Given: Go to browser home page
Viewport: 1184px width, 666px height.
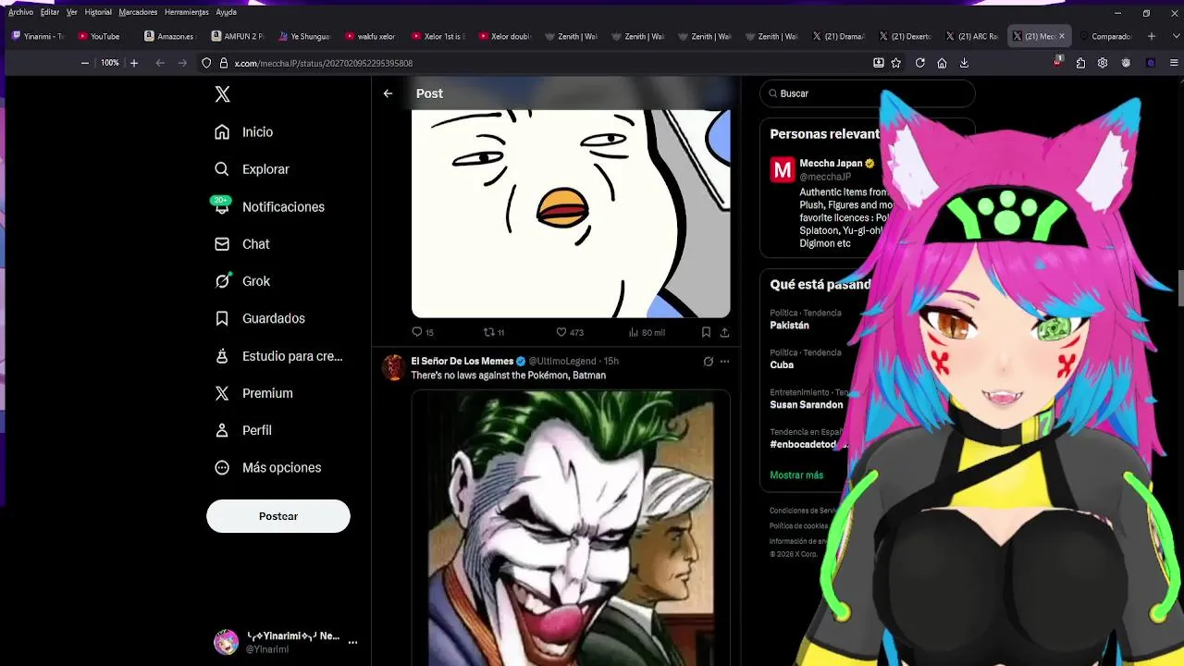Looking at the screenshot, I should click(x=942, y=63).
